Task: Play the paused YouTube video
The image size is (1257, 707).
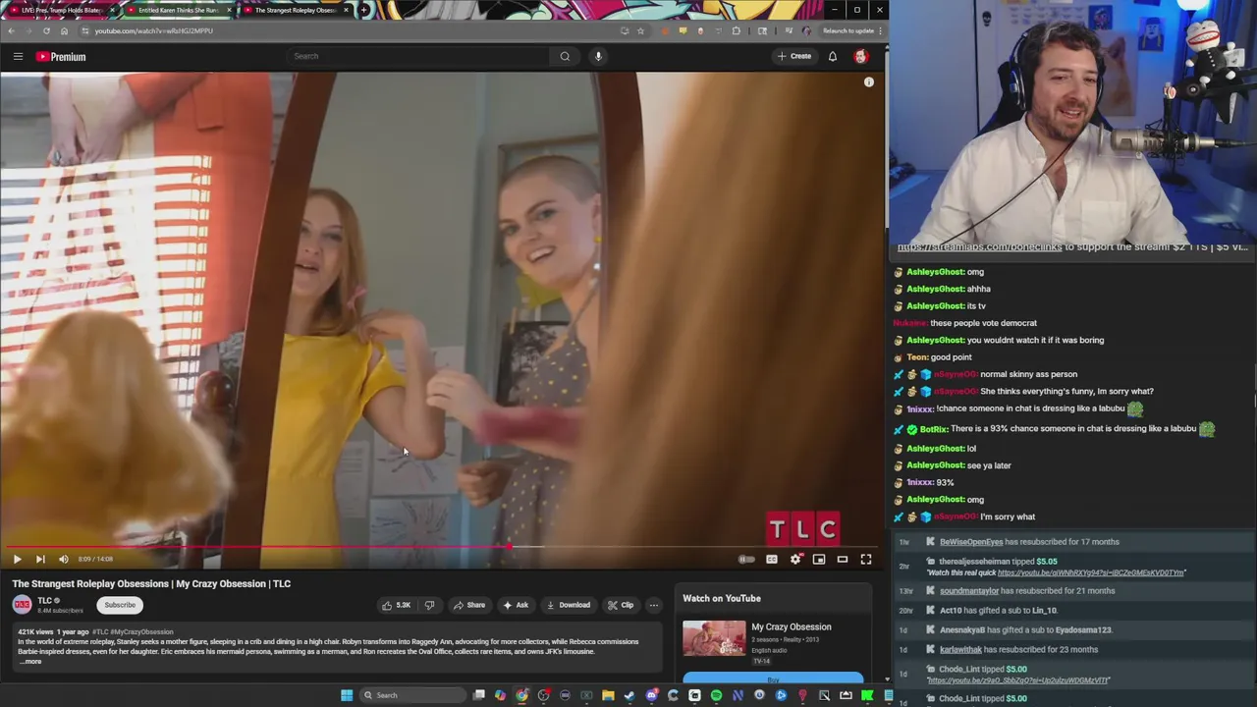Action: pos(17,559)
